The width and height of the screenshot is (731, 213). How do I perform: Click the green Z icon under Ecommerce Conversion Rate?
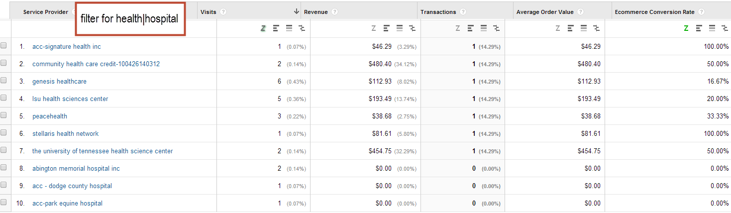tap(686, 28)
